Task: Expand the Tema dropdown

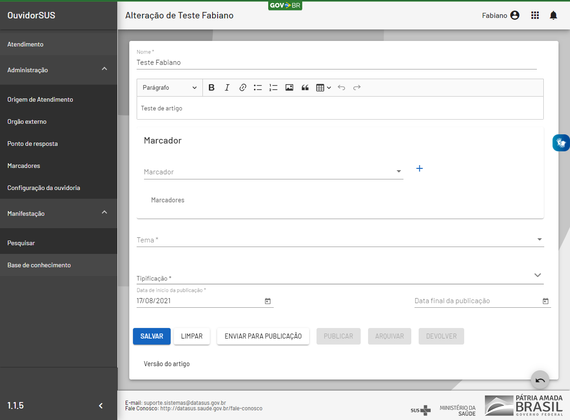Action: tap(340, 240)
